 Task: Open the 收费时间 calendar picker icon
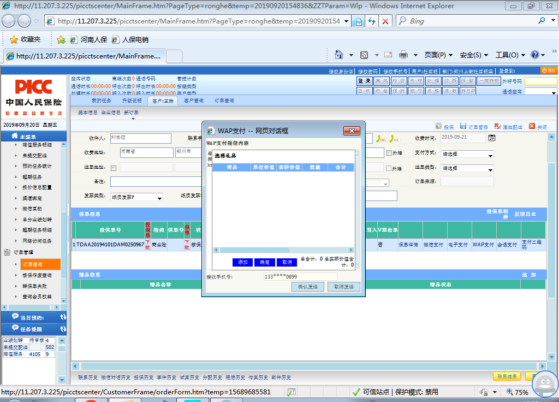pos(491,138)
